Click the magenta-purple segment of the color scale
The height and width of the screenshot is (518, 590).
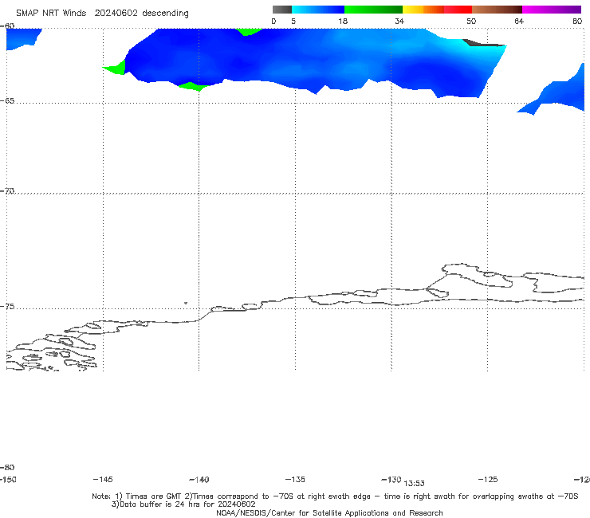tap(552, 10)
